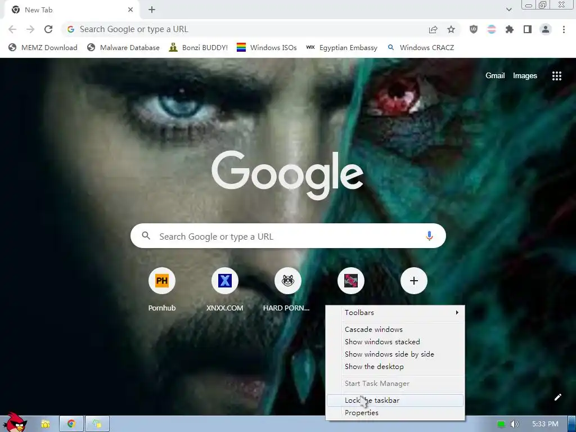
Task: Select Show windows stacked
Action: point(395,342)
